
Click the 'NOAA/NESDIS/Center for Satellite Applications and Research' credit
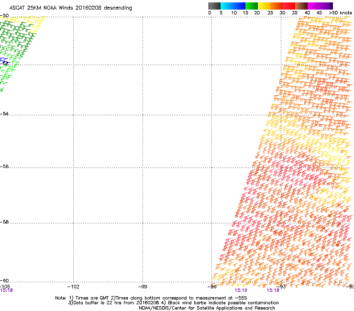click(x=207, y=308)
